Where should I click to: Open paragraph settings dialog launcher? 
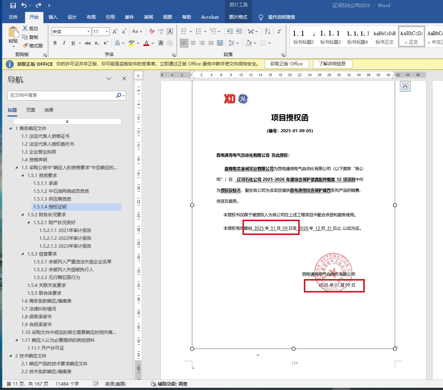[x=283, y=55]
